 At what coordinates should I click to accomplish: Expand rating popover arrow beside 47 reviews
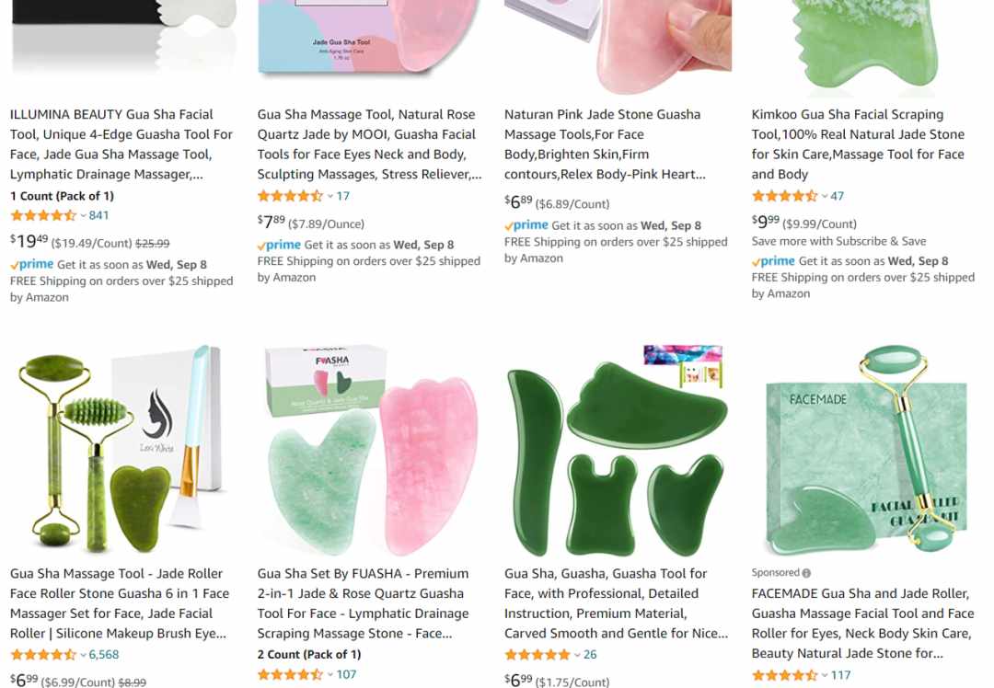(x=825, y=197)
